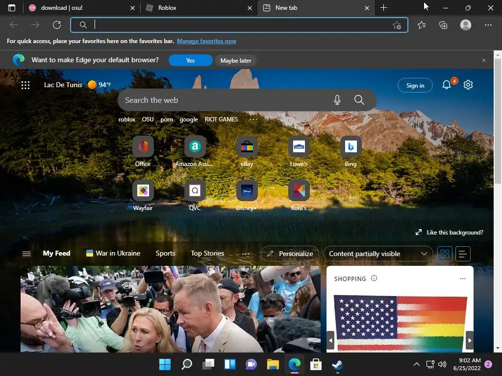
Task: Show more feed topics ellipsis
Action: (x=246, y=254)
